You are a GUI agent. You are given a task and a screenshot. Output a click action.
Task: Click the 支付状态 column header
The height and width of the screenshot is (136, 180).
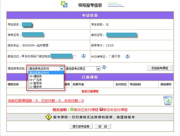point(121,84)
